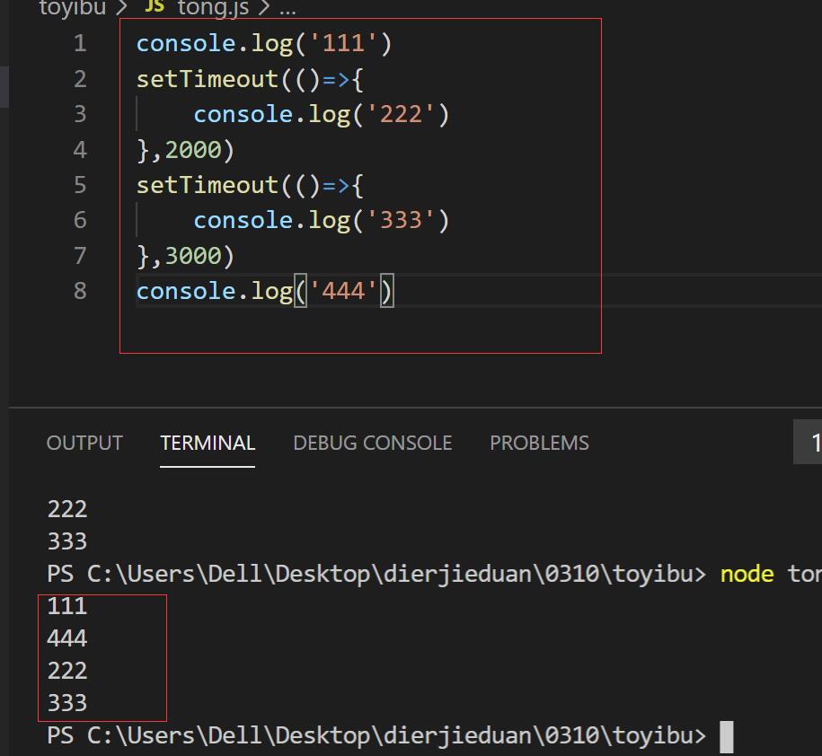Click the tong.js breadcrumb item
Viewport: 822px width, 756px height.
pyautogui.click(x=213, y=7)
